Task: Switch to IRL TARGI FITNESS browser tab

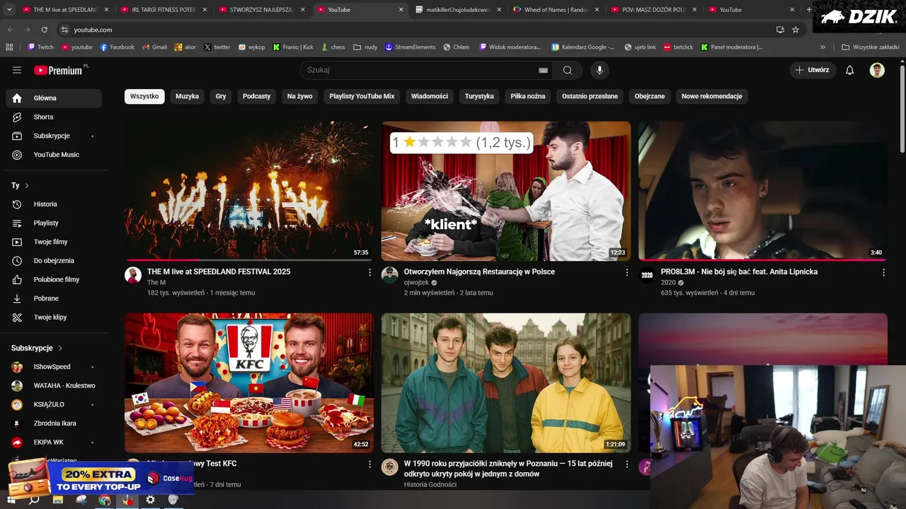Action: [x=164, y=10]
